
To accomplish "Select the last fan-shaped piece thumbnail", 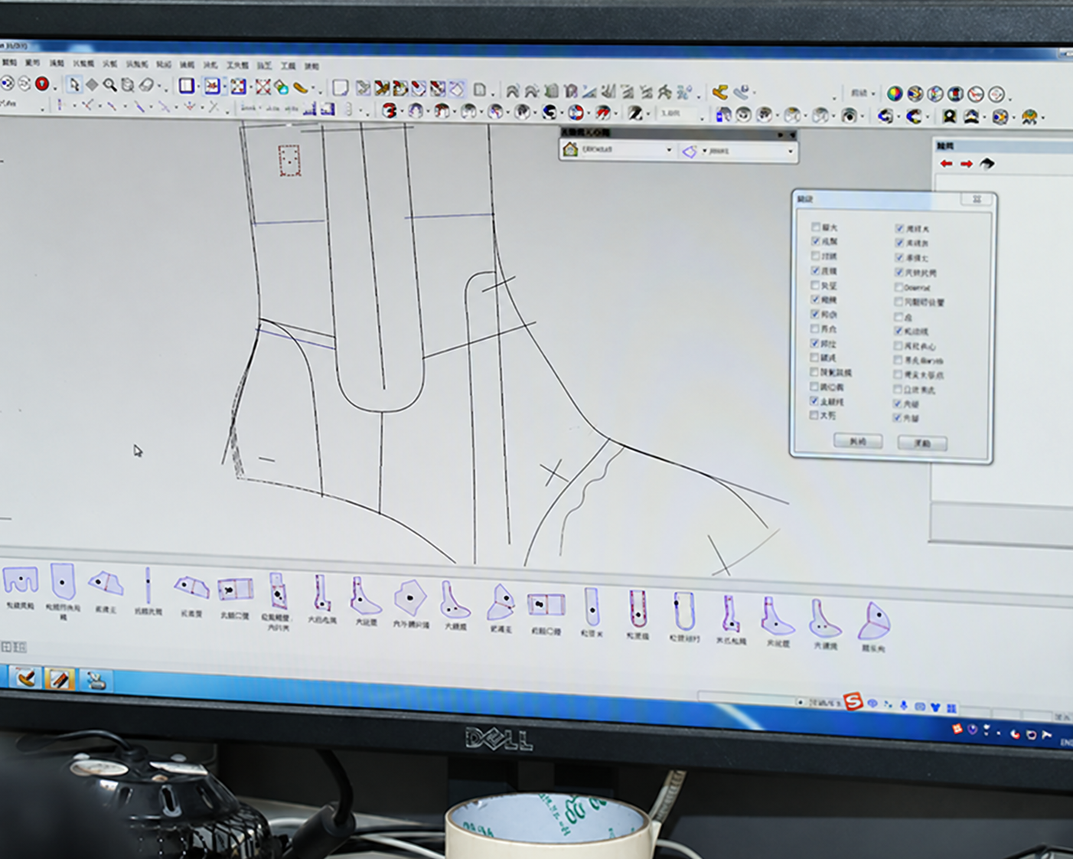I will pos(874,621).
